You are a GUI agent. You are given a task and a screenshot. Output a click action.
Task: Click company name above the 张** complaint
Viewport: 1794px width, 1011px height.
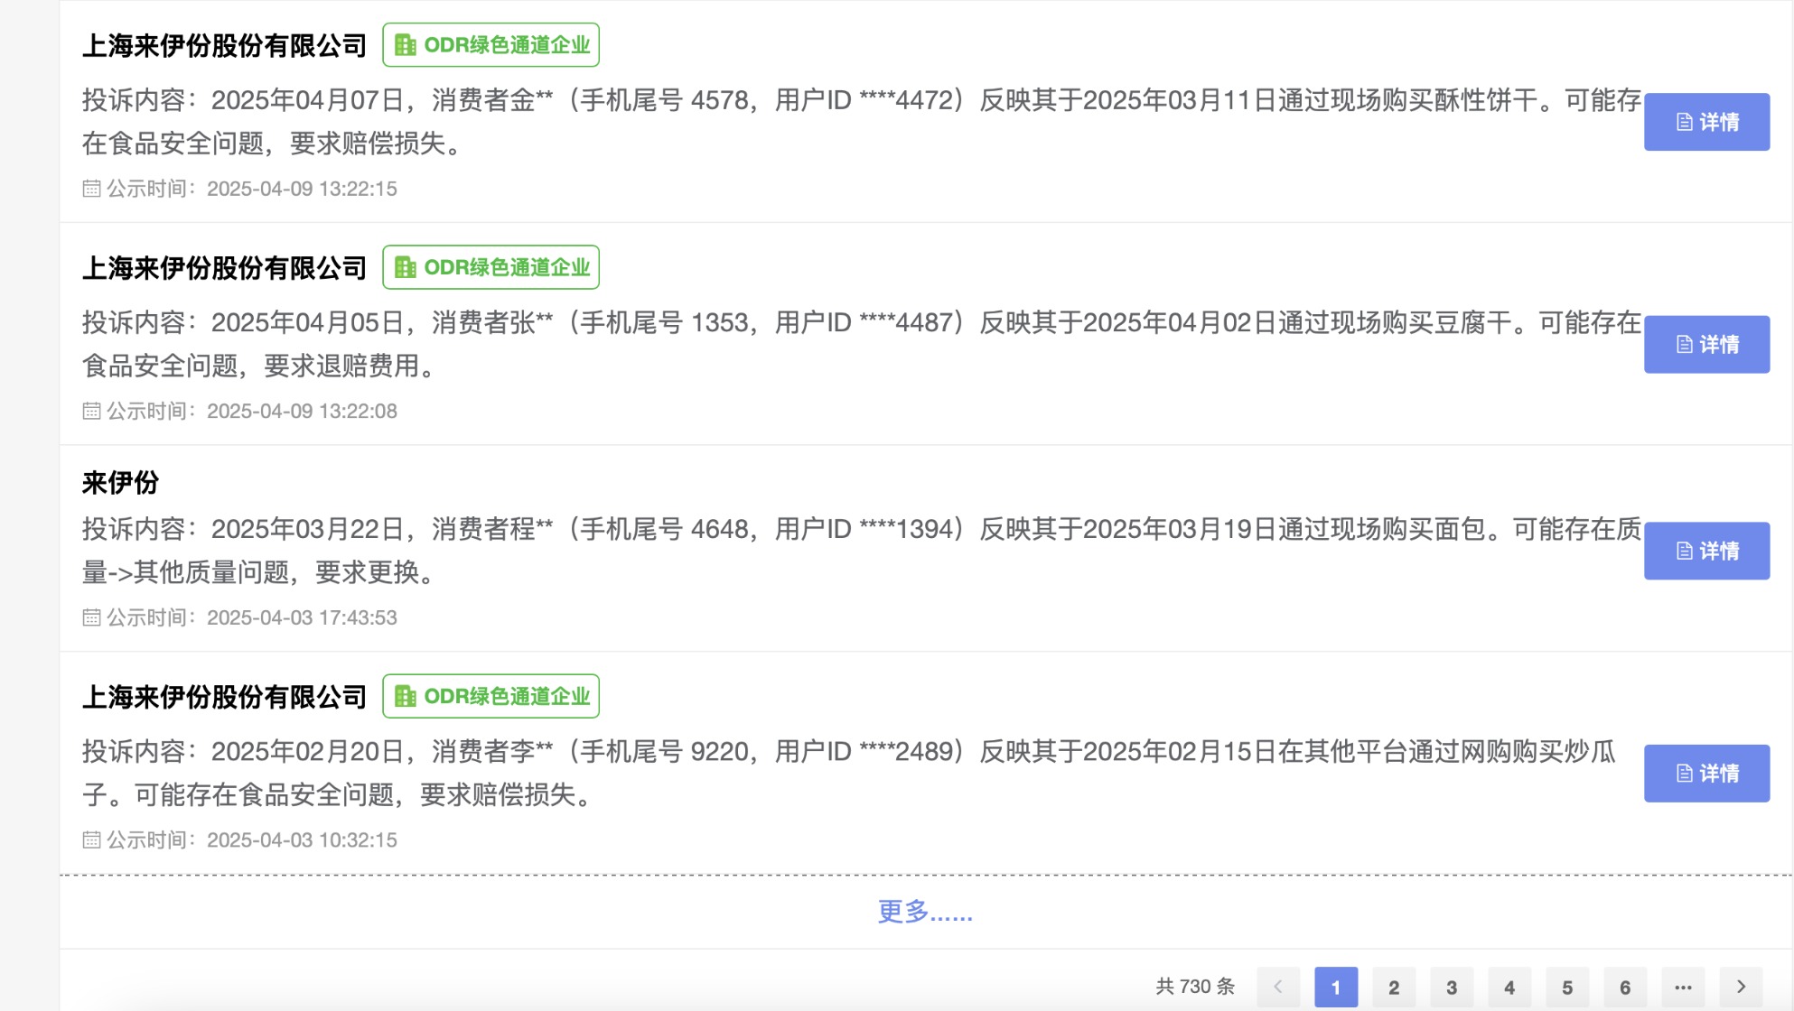point(224,268)
